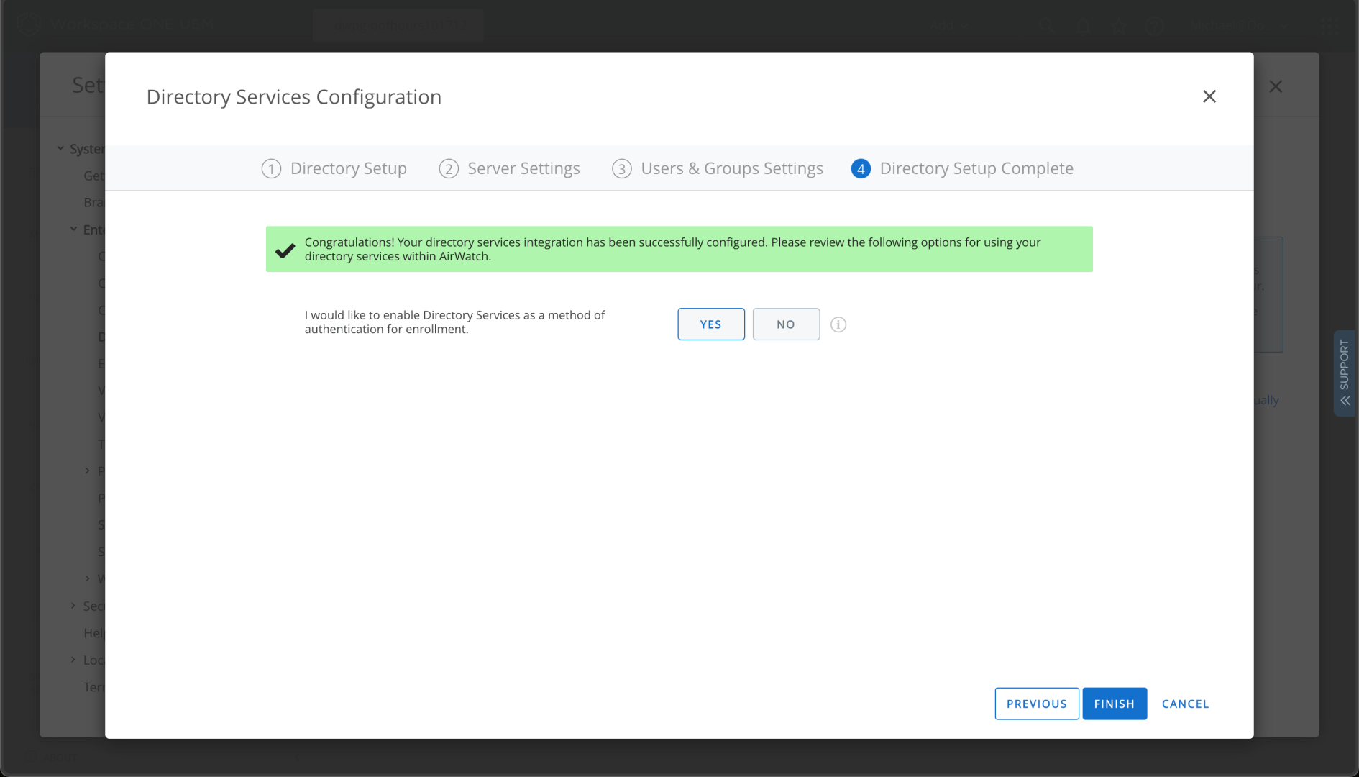
Task: Click the step 4 circle for Directory Setup Complete
Action: (x=861, y=168)
